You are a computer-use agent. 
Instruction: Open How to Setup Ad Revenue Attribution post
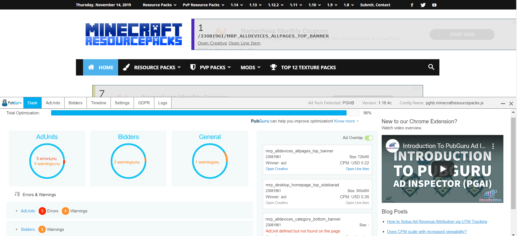pyautogui.click(x=437, y=222)
